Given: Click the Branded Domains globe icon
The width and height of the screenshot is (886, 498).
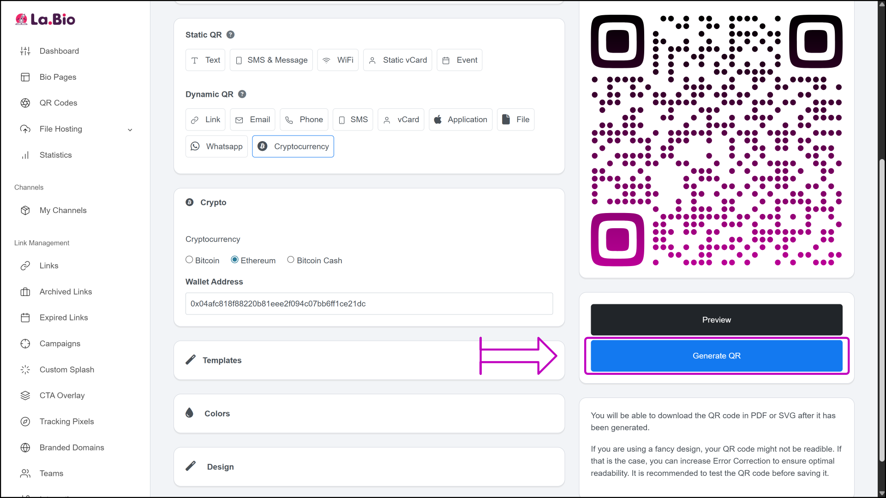Looking at the screenshot, I should (25, 447).
